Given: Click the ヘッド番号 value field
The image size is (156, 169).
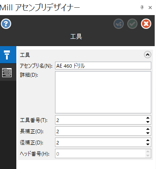Looking at the screenshot, I should tap(103, 153).
